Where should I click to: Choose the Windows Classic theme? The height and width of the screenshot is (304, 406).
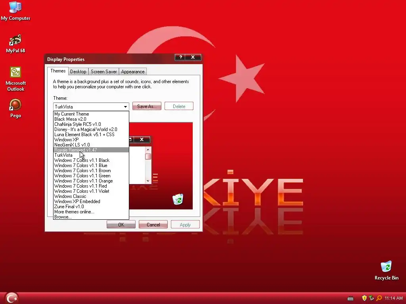coord(91,196)
